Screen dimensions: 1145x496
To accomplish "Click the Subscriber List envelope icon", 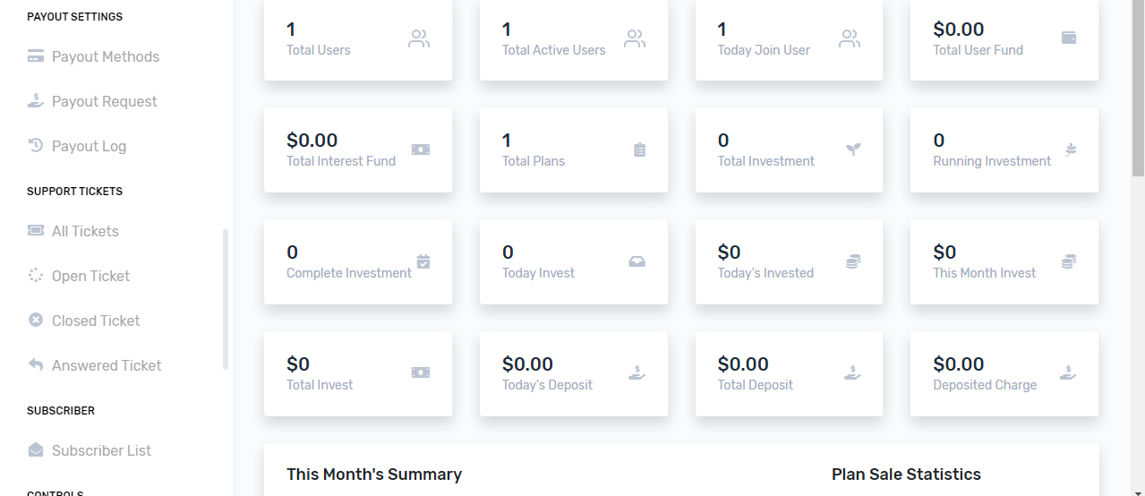I will 36,449.
